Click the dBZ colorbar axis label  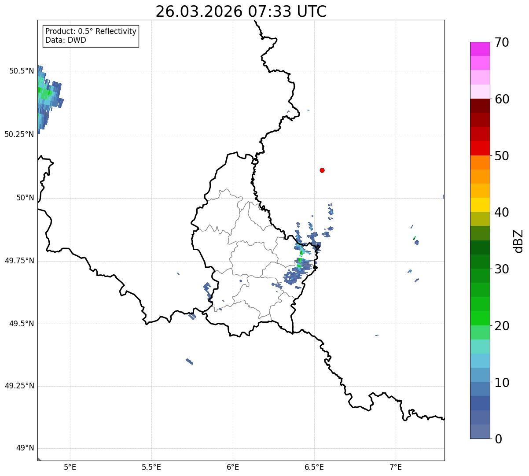point(518,241)
